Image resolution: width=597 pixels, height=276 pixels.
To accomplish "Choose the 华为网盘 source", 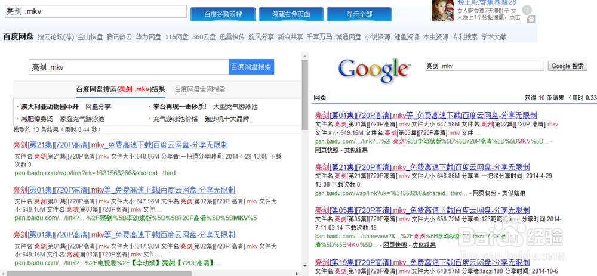I will point(149,37).
